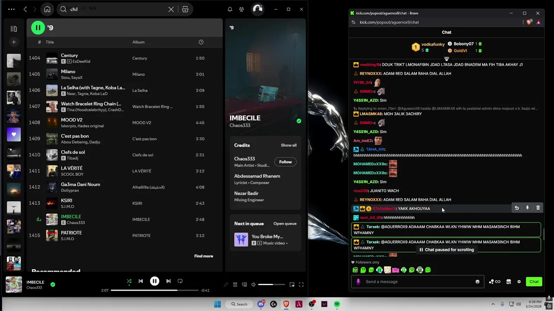Image resolution: width=554 pixels, height=311 pixels.
Task: Toggle the queue view icon
Action: coord(235,285)
